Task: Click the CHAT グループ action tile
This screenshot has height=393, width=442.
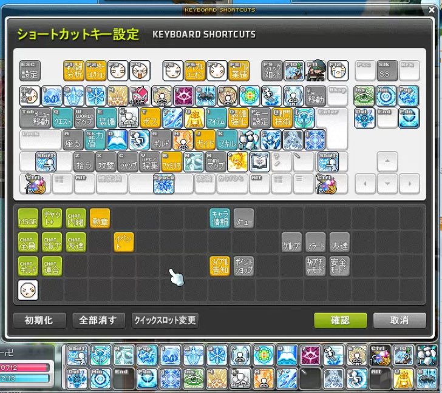Action: (x=52, y=242)
